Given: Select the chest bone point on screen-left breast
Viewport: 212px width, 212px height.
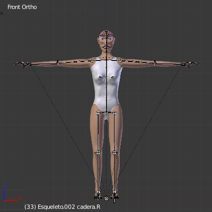Looking at the screenshot, I should point(100,77).
